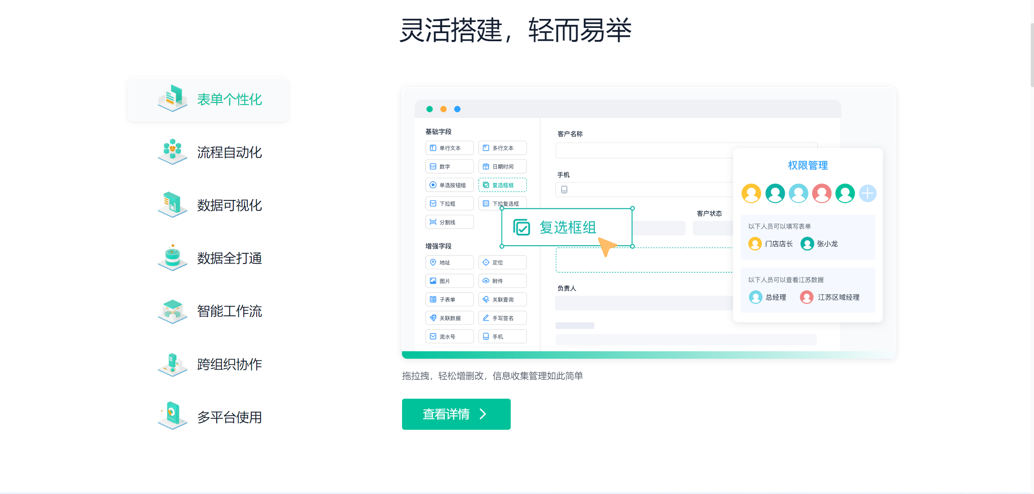The width and height of the screenshot is (1034, 494).
Task: Click the 数据全打通 database icon
Action: tap(173, 257)
